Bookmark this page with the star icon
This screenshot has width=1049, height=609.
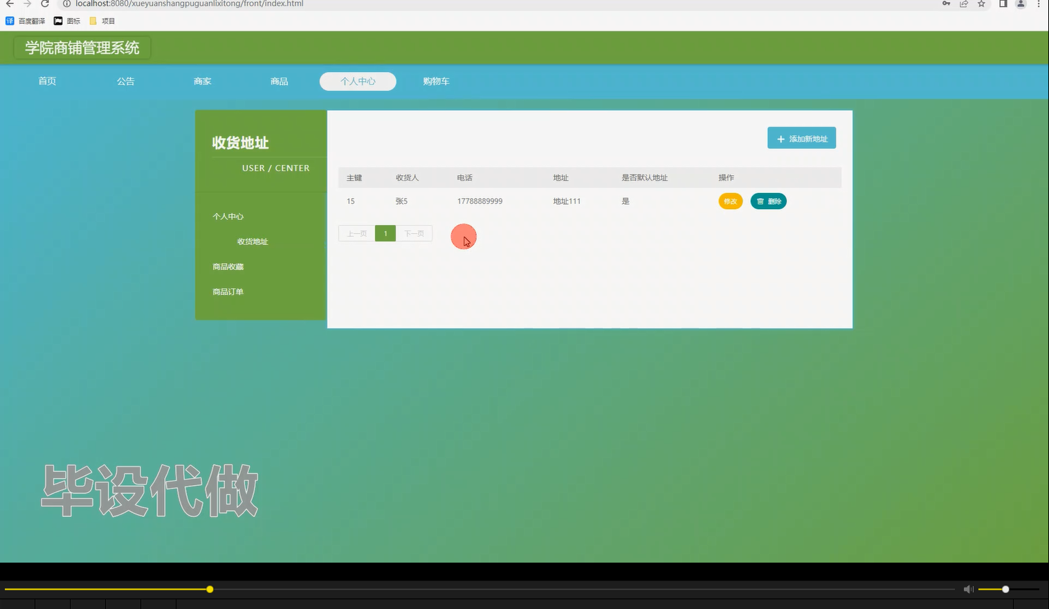pyautogui.click(x=980, y=4)
